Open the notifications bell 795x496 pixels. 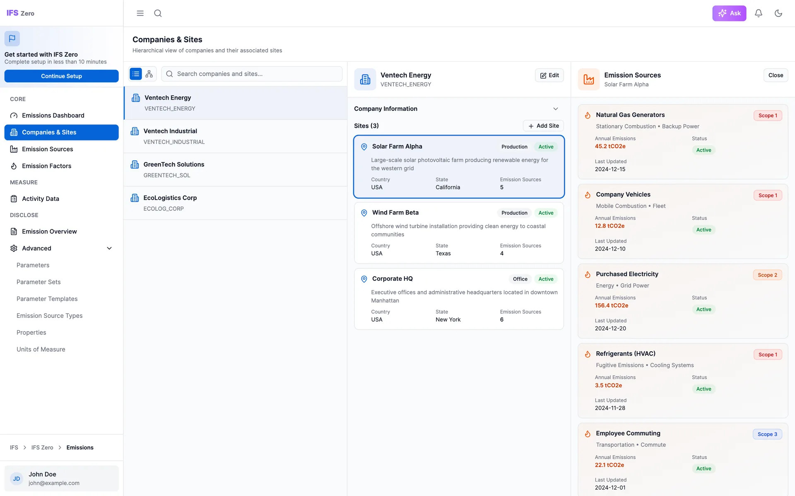coord(758,13)
